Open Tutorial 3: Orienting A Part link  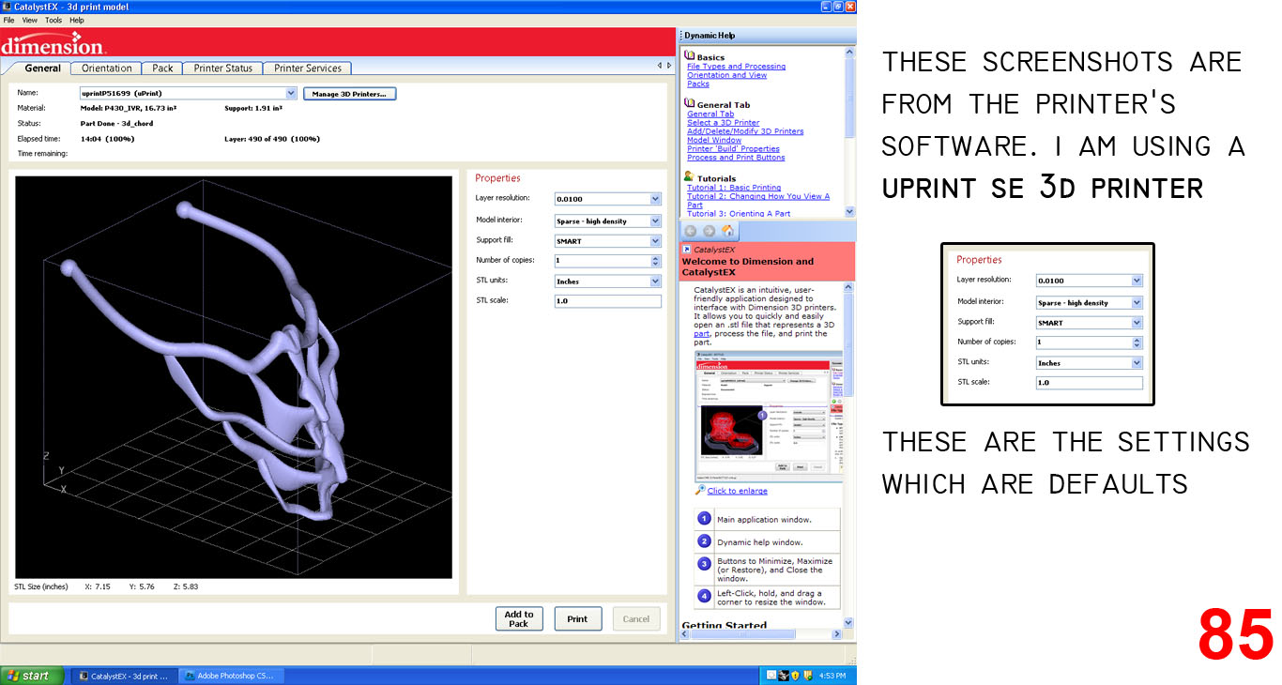[739, 214]
